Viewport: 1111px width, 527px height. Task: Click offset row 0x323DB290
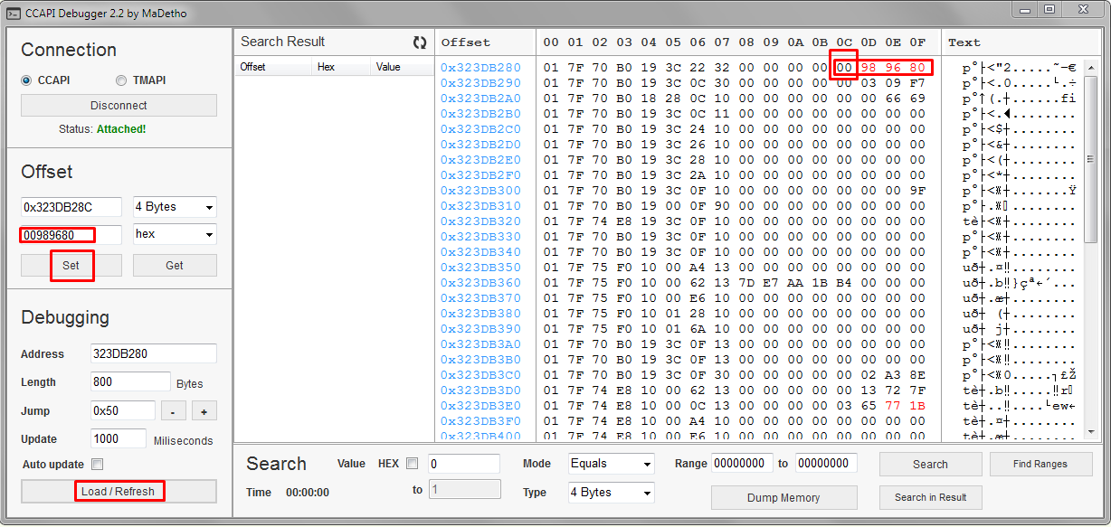[x=480, y=82]
